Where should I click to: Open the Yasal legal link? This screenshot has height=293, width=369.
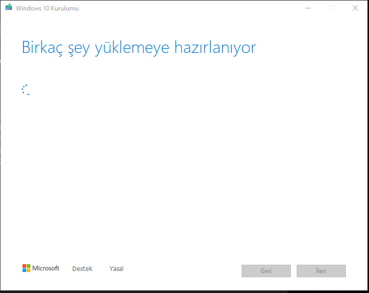coord(116,268)
